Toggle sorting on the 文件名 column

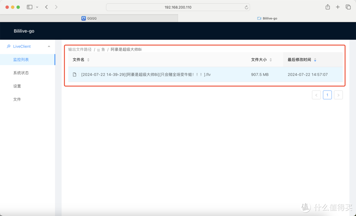[88, 60]
